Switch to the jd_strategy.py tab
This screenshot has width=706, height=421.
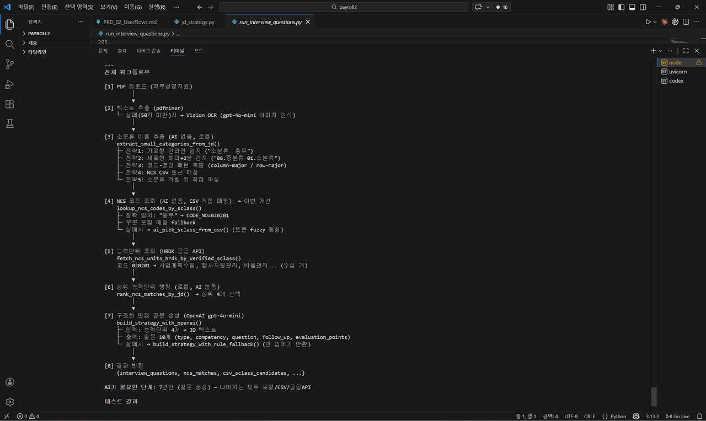click(x=197, y=22)
